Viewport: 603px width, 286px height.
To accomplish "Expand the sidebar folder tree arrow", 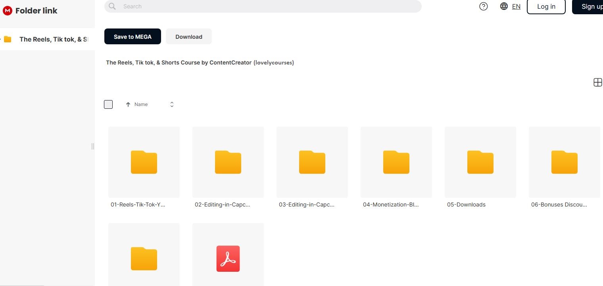I will pyautogui.click(x=1, y=39).
